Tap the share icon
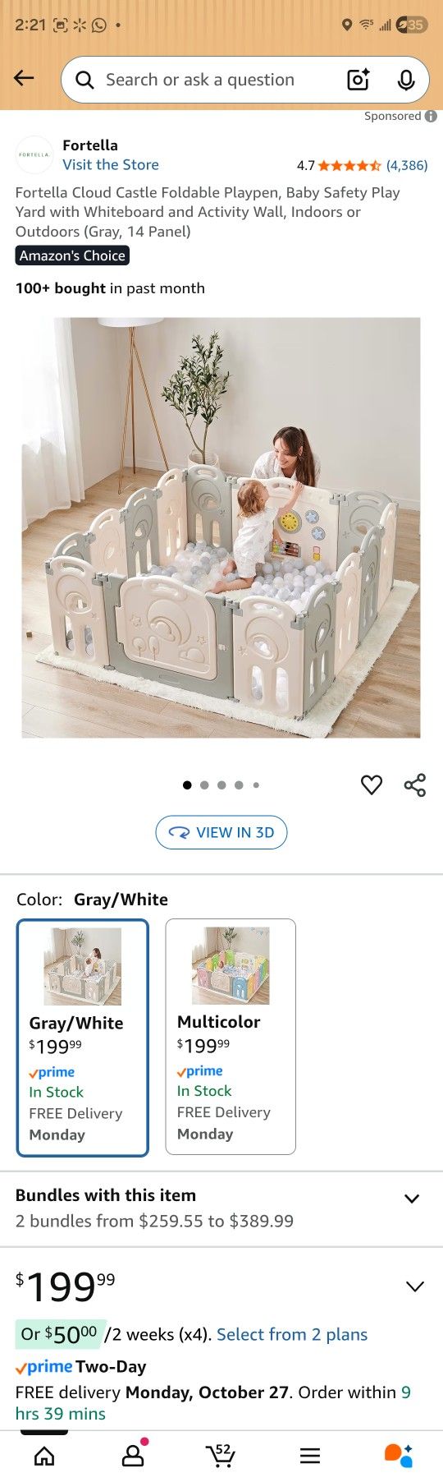The height and width of the screenshot is (1482, 443). 415,785
